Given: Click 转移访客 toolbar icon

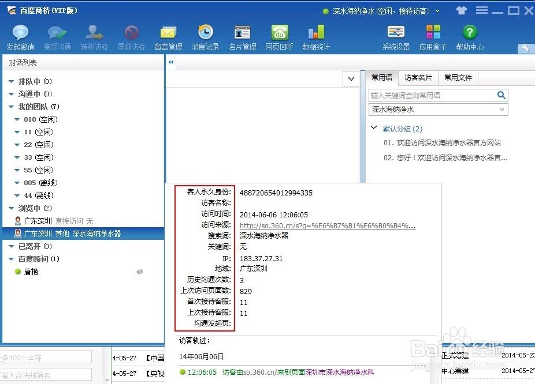Looking at the screenshot, I should click(x=94, y=33).
